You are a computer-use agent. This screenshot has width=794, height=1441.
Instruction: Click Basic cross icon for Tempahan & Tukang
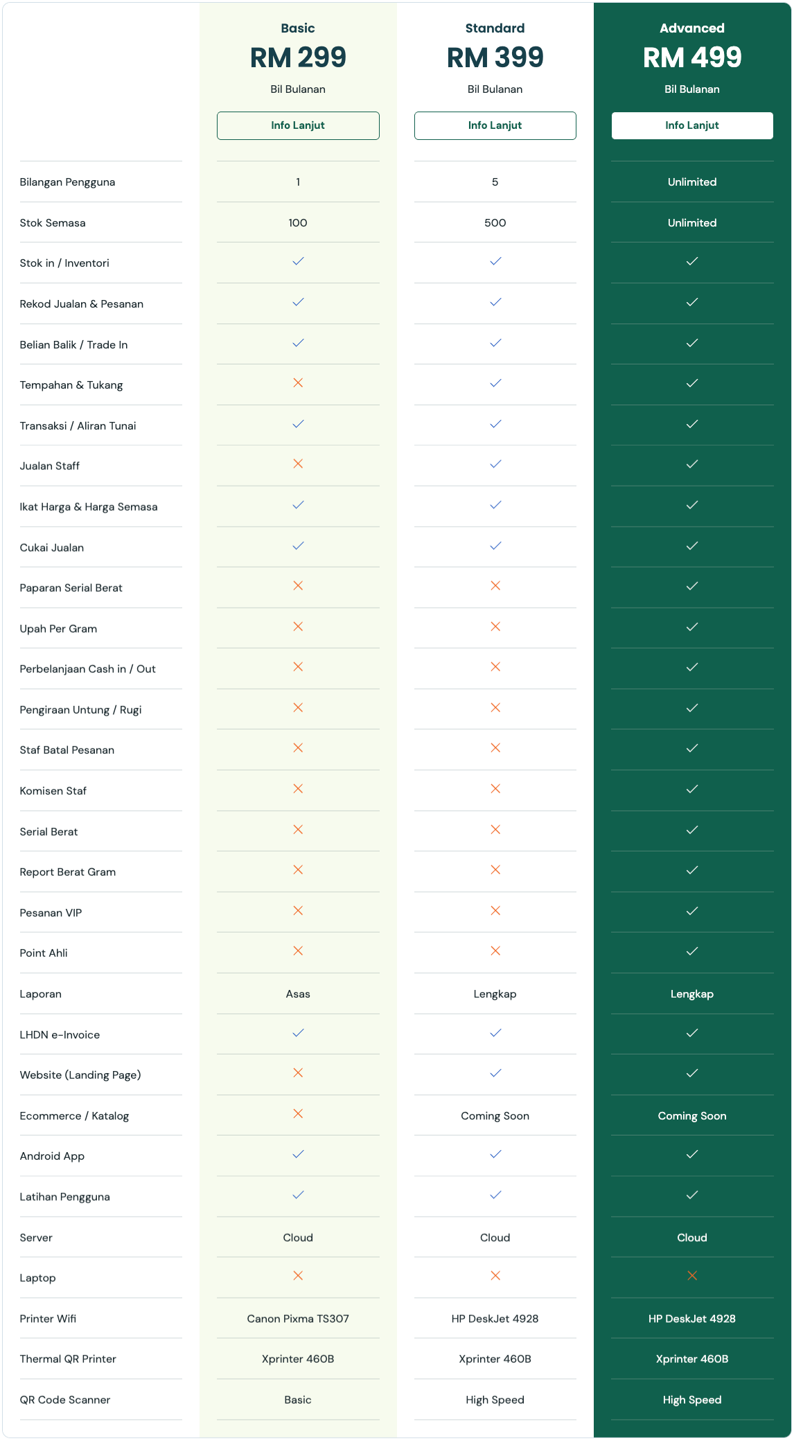(298, 383)
